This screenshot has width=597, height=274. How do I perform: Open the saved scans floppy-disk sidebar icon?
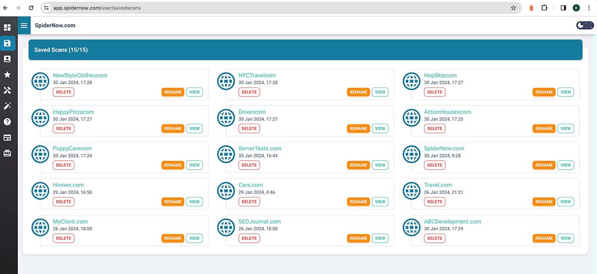point(7,43)
